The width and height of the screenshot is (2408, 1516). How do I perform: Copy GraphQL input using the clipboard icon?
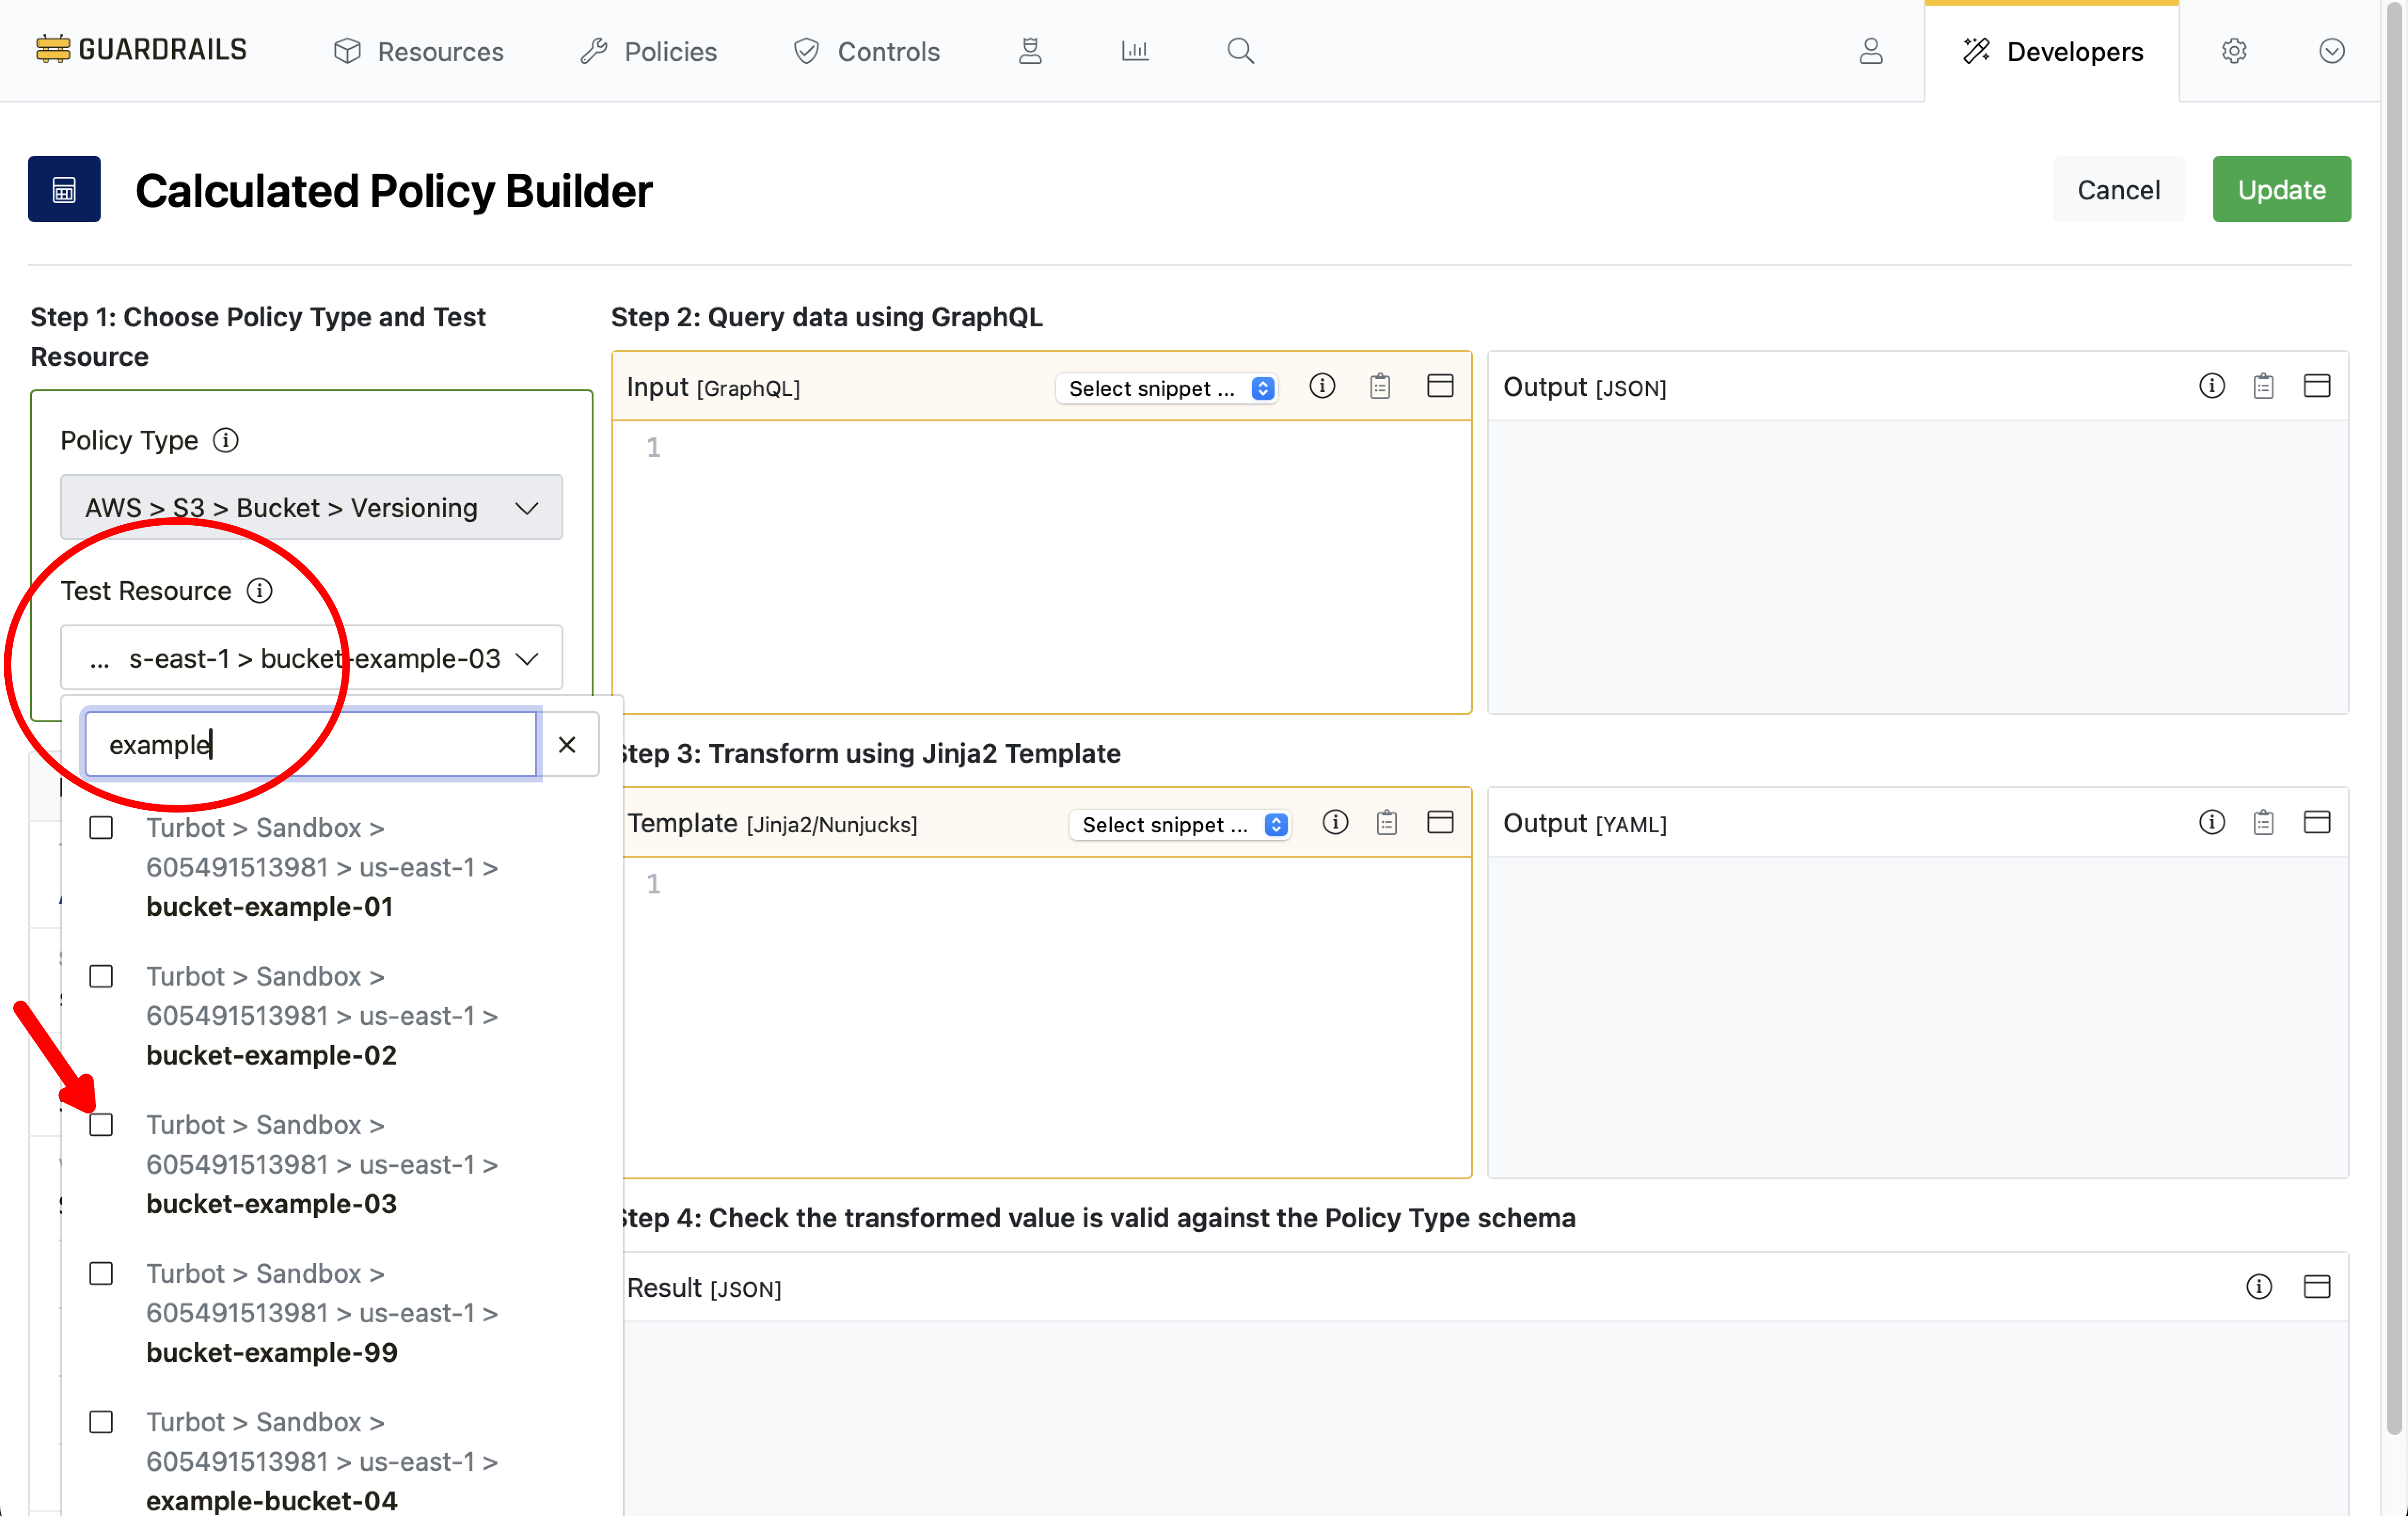tap(1380, 386)
